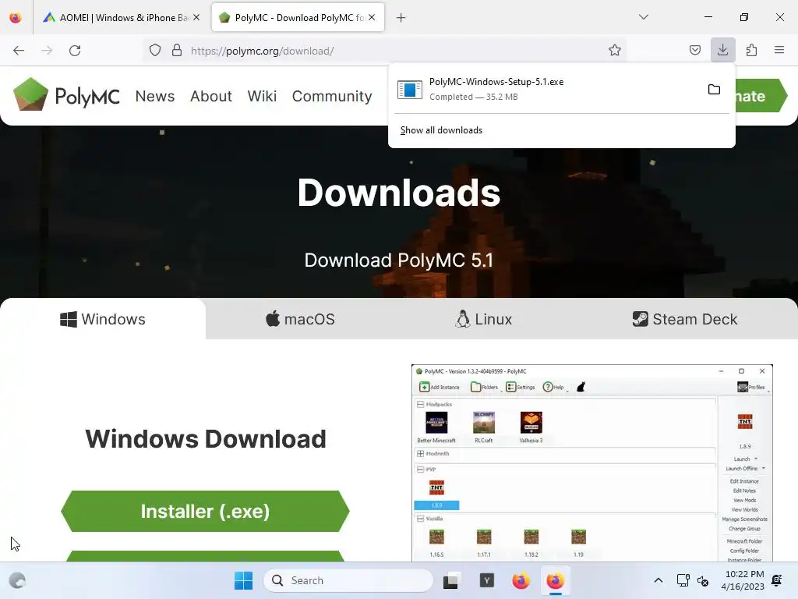Open the Y app icon on taskbar

(x=486, y=580)
